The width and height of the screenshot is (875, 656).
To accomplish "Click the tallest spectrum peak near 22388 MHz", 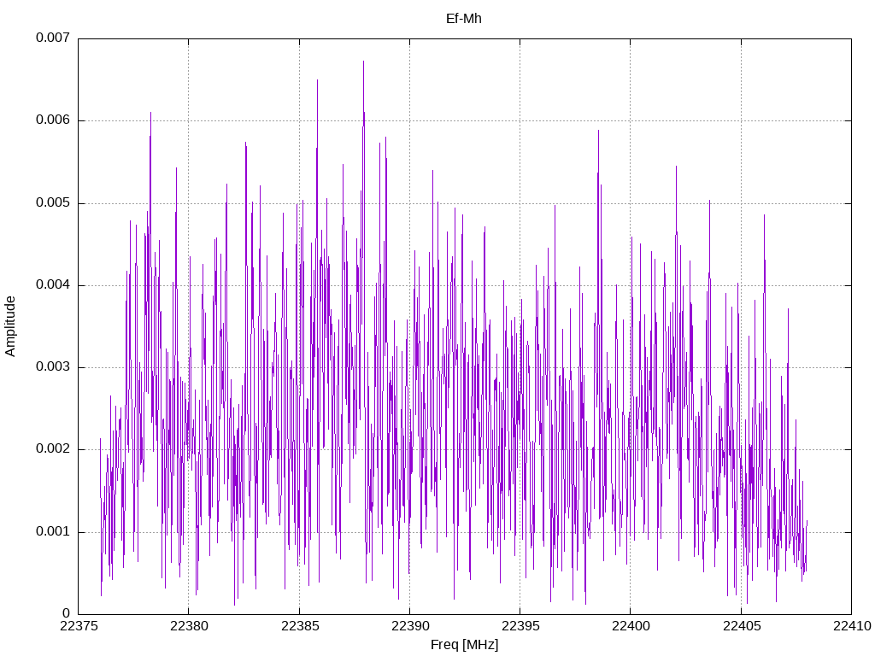I will click(x=363, y=61).
